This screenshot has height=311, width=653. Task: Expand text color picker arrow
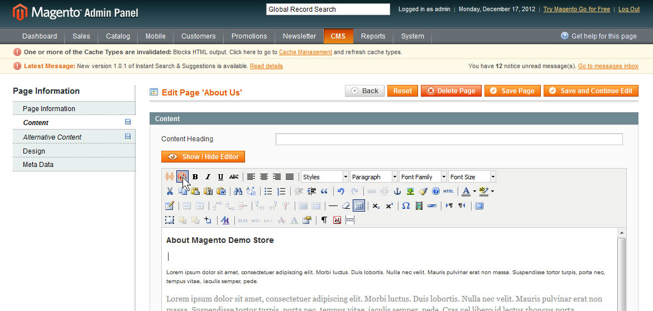click(474, 192)
